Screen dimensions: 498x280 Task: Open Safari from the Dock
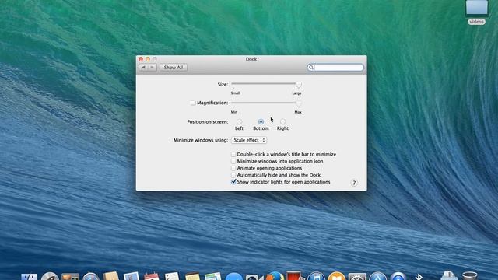91,276
